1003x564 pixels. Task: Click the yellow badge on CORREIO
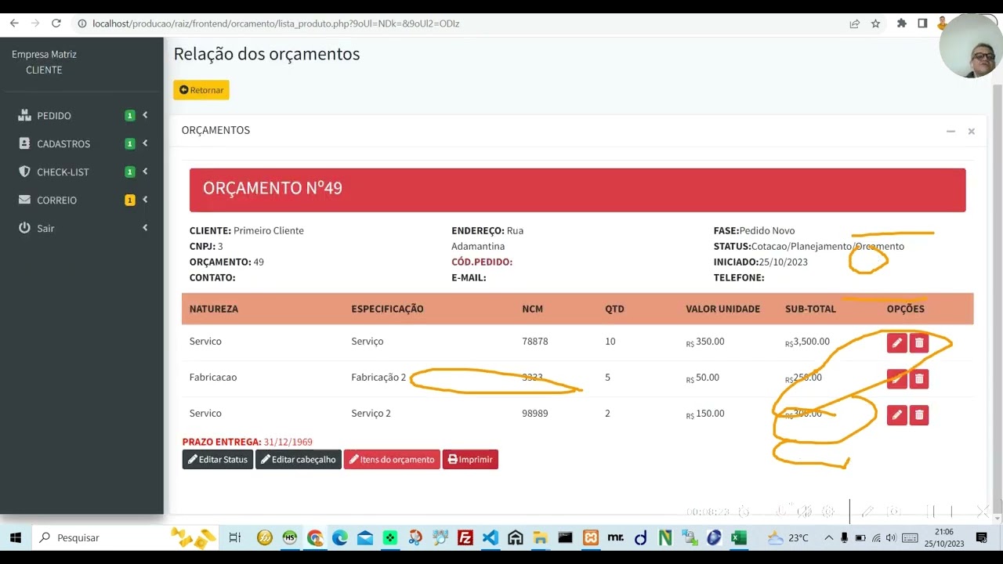(130, 201)
